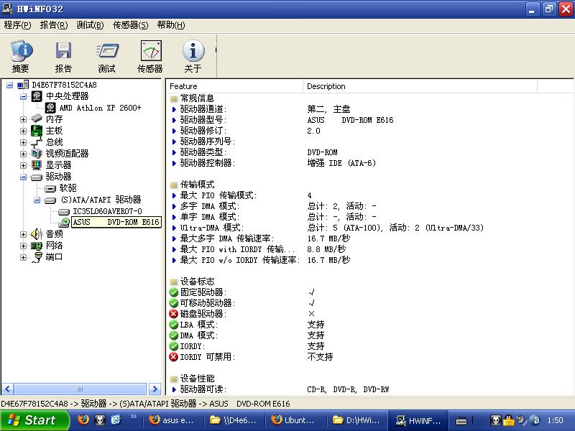Image resolution: width=575 pixels, height=431 pixels.
Task: Show the 关于 about info icon
Action: click(x=193, y=57)
